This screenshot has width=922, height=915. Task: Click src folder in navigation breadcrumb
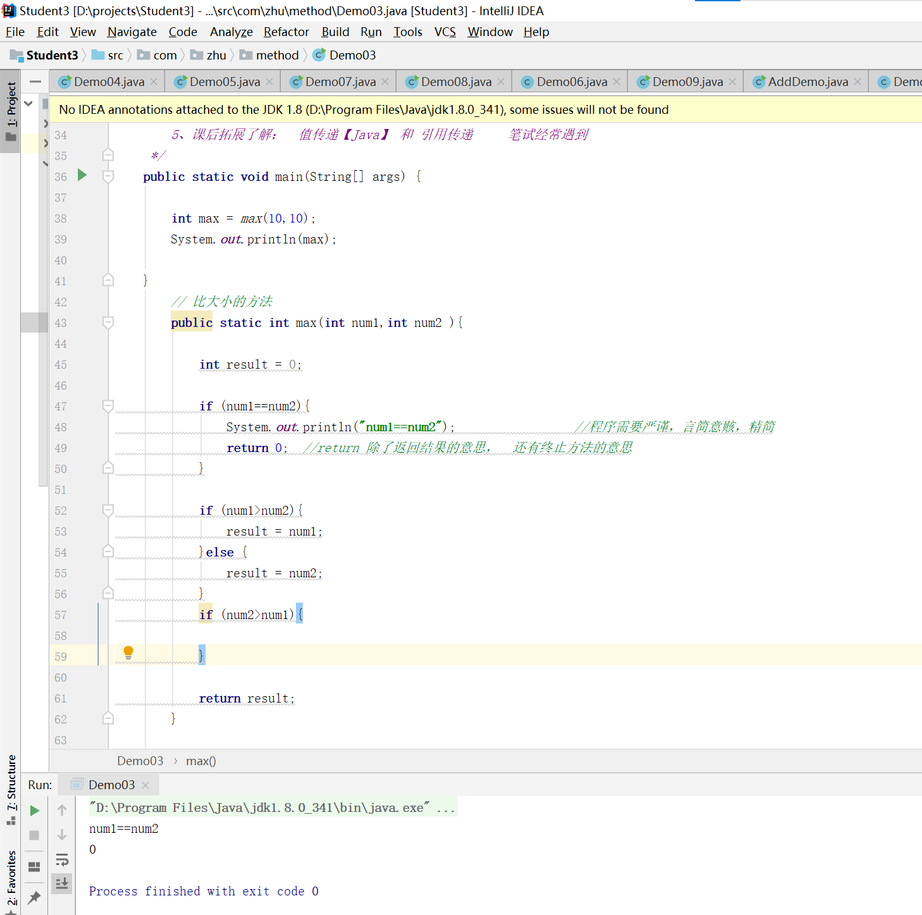(x=108, y=55)
